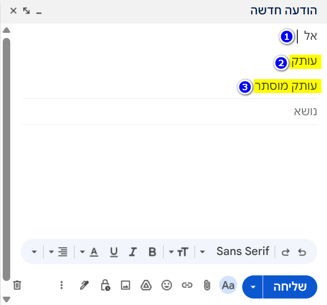327x305 pixels.
Task: Open the emoji picker
Action: (166, 286)
